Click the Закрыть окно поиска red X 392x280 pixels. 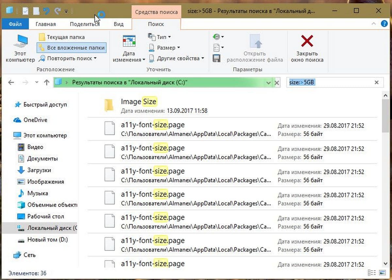click(x=307, y=48)
